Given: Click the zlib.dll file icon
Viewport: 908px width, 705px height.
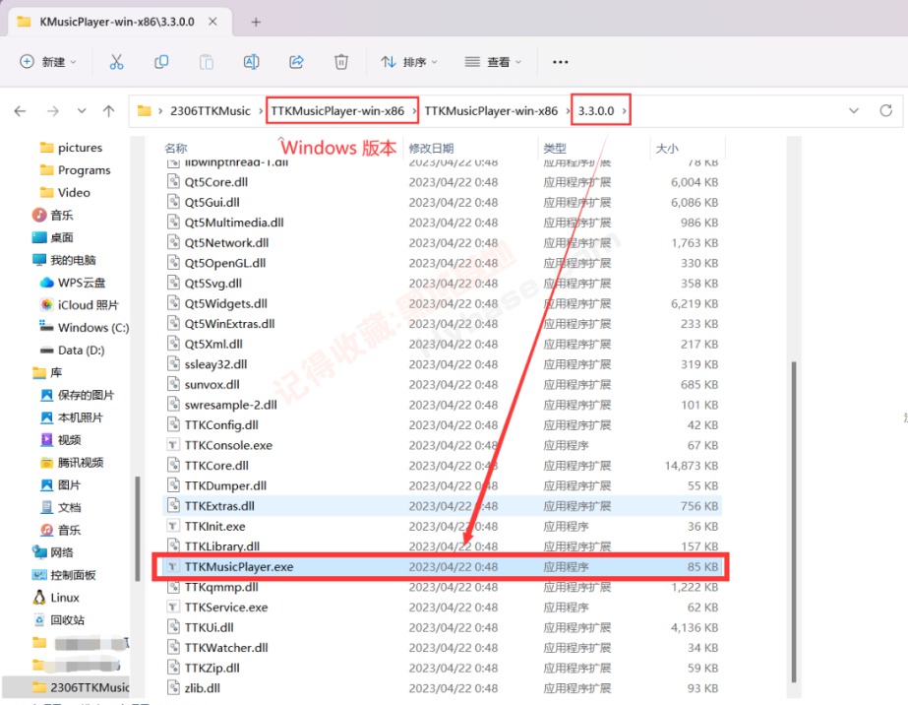Looking at the screenshot, I should (172, 687).
